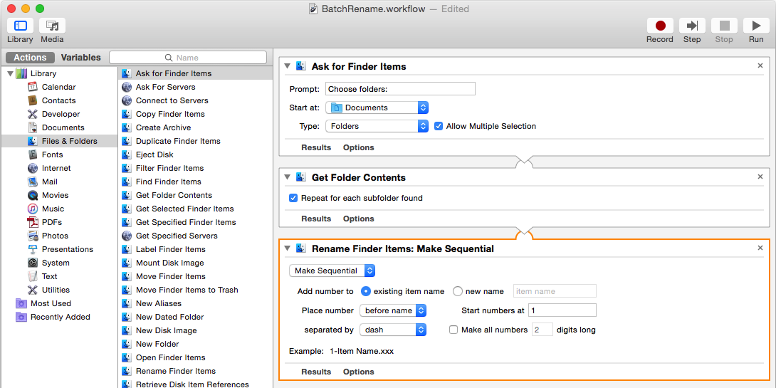Switch to the Variables tab

[80, 58]
